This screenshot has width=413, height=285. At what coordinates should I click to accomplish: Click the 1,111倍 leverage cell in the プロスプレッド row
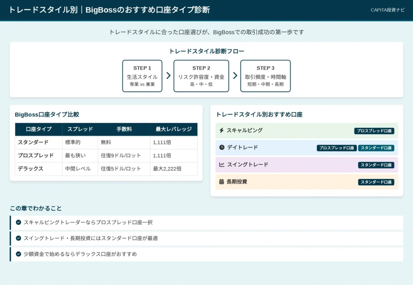click(x=173, y=155)
